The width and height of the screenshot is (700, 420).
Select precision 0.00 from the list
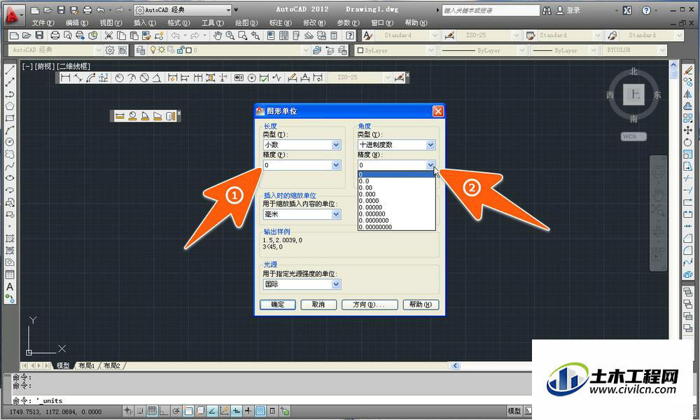point(396,188)
